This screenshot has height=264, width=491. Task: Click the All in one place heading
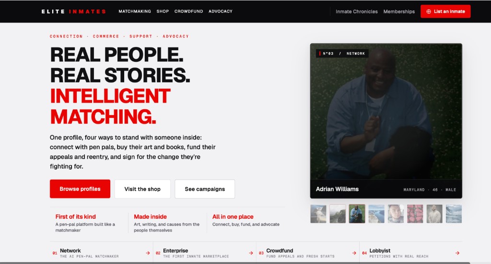[233, 217]
